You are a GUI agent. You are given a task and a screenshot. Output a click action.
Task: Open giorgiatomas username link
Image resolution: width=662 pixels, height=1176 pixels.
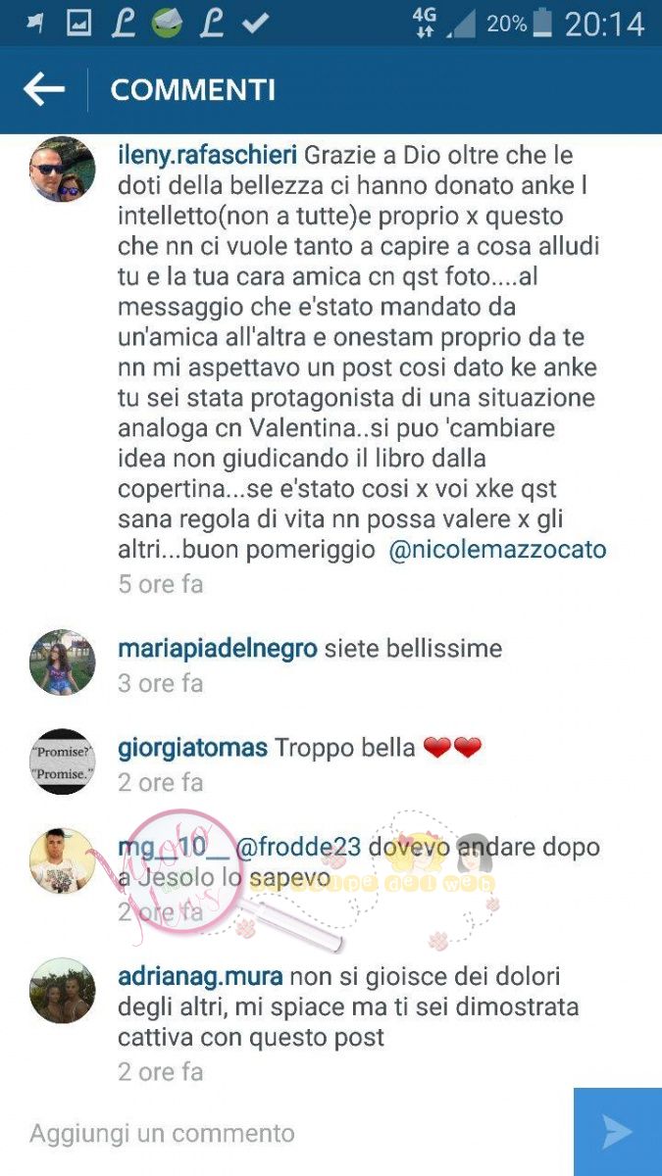pyautogui.click(x=193, y=749)
